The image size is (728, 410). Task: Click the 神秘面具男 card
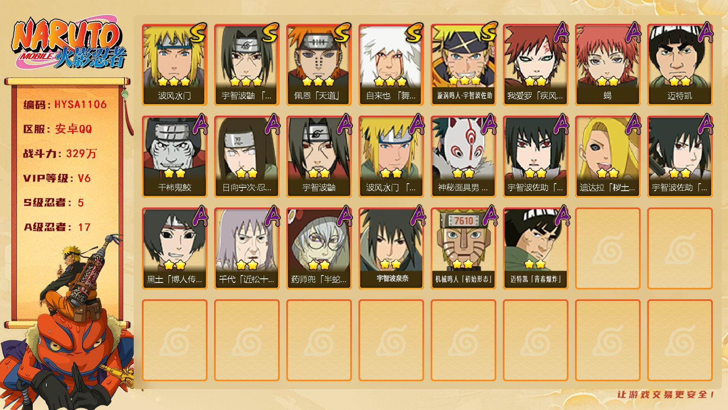463,157
